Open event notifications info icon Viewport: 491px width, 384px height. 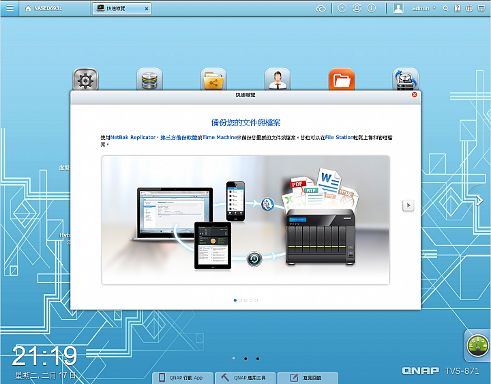372,8
